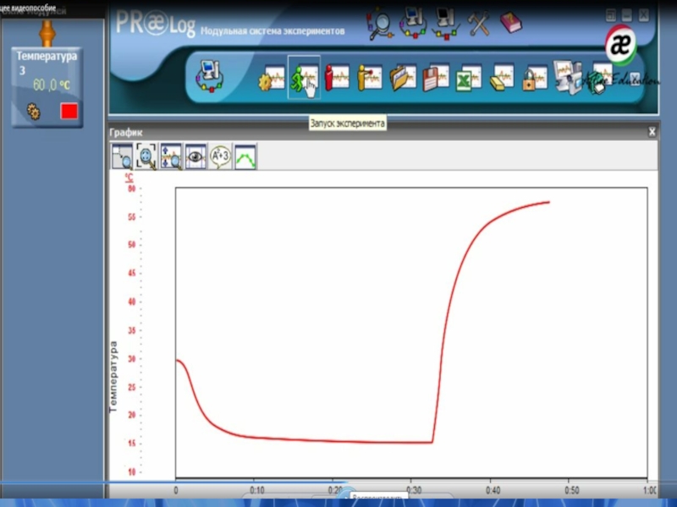The image size is (677, 507).
Task: Click the module search magnifier icon
Action: pyautogui.click(x=380, y=24)
